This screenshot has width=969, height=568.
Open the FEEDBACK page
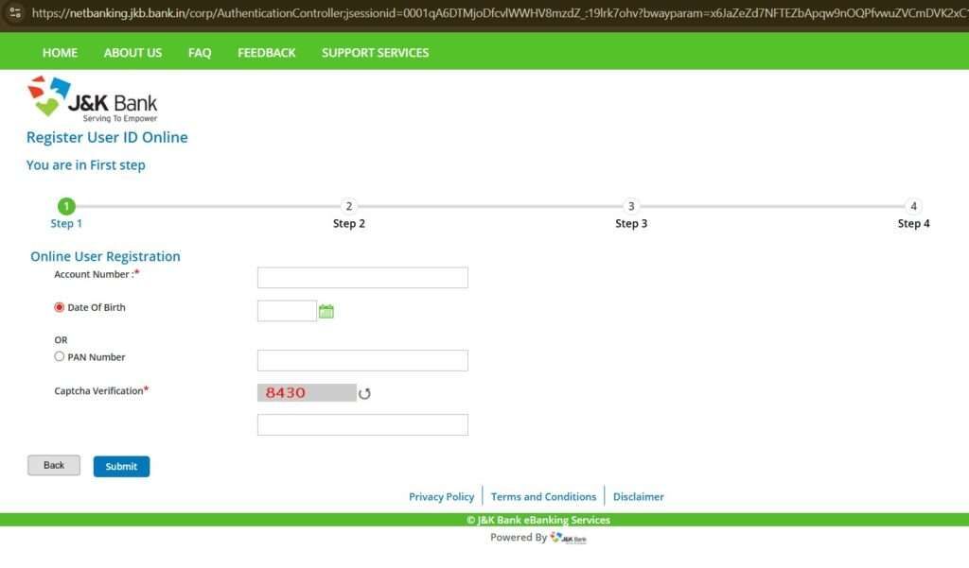coord(267,53)
